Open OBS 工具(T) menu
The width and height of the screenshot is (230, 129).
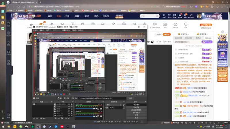pos(74,30)
